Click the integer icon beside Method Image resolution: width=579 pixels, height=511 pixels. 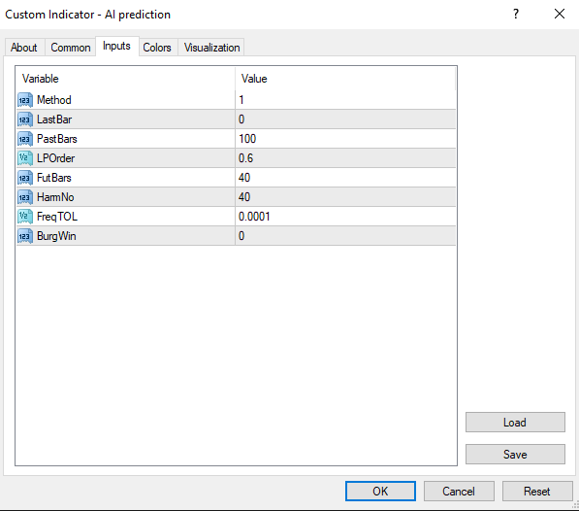[x=25, y=100]
